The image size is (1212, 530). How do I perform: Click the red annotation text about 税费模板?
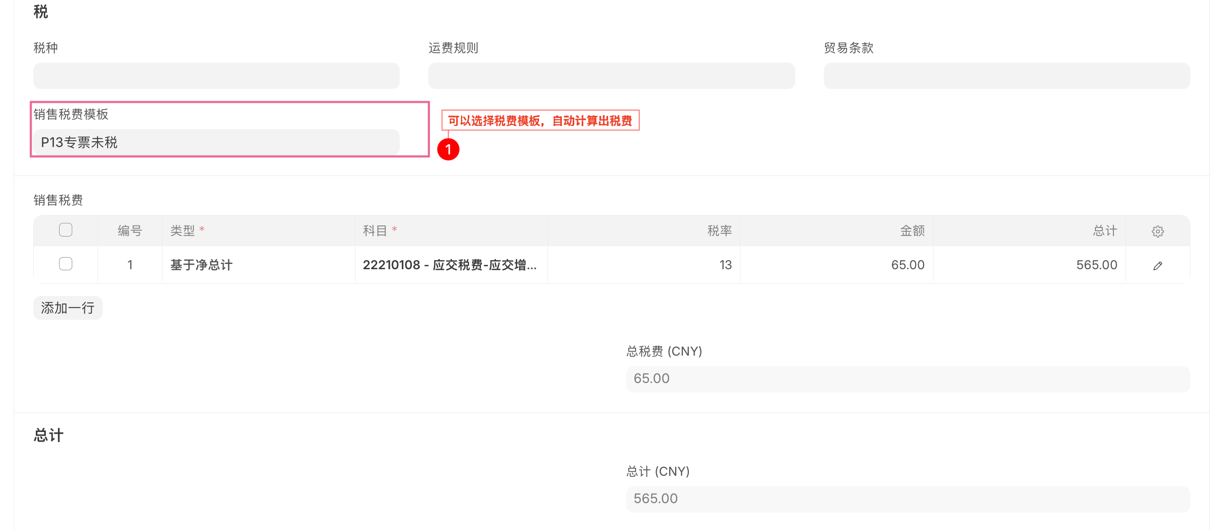point(540,121)
